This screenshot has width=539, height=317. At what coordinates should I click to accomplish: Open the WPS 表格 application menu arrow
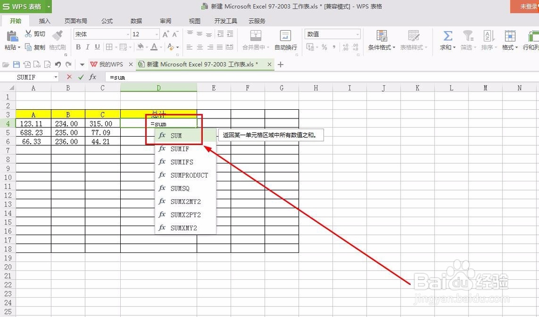tap(49, 6)
